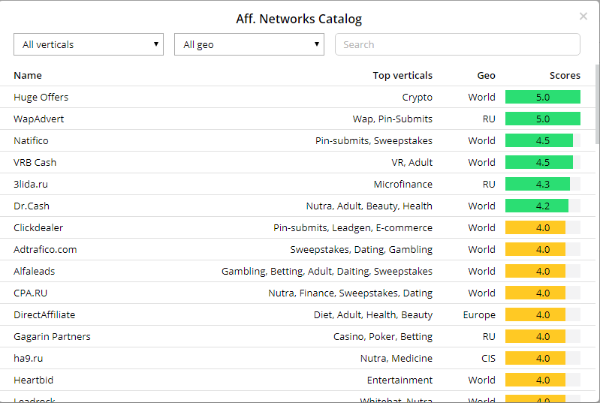Viewport: 600px width, 403px height.
Task: Open Natifico in the catalog
Action: [31, 140]
